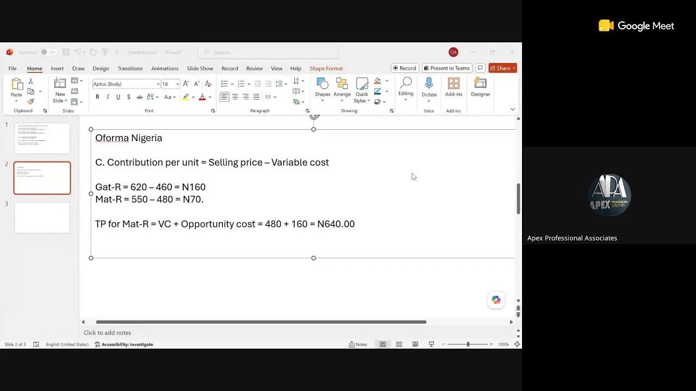Click the Editing magnifier icon
This screenshot has width=696, height=391.
click(x=406, y=83)
